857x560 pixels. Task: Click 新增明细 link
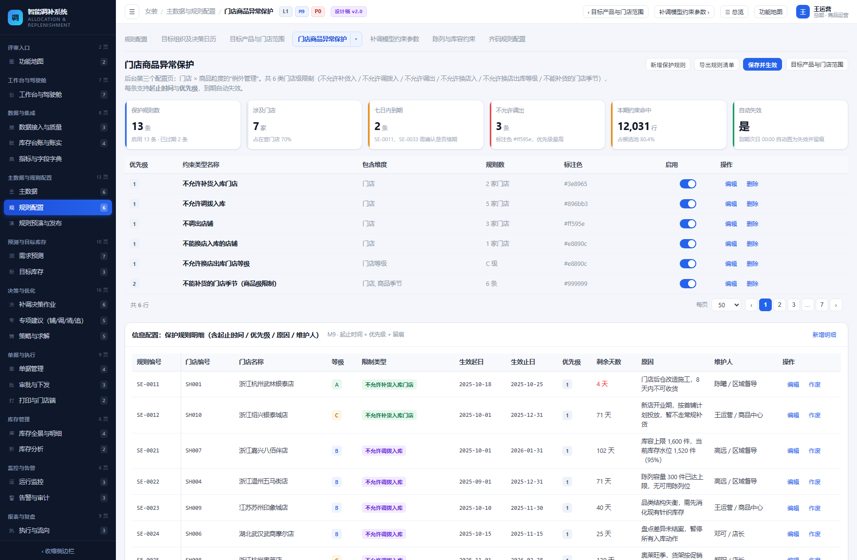824,335
